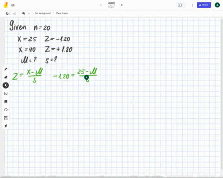Viewport: 223px width, 178px height.
Task: Click the Share button
Action: point(204,5)
